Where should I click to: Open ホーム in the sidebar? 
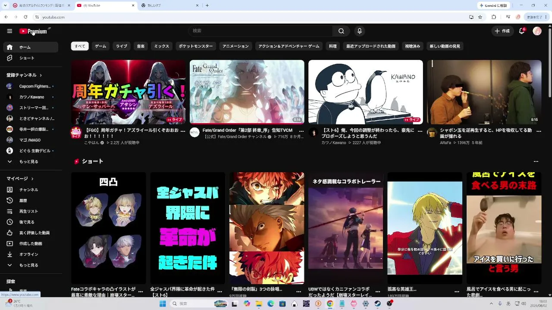(31, 47)
